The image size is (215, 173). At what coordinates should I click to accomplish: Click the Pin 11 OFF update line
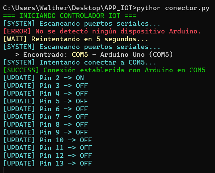[x=48, y=148]
